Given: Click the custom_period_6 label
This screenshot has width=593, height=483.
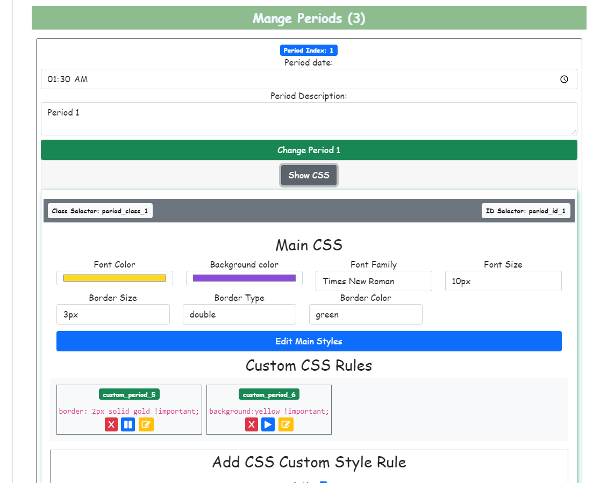Looking at the screenshot, I should (x=269, y=394).
